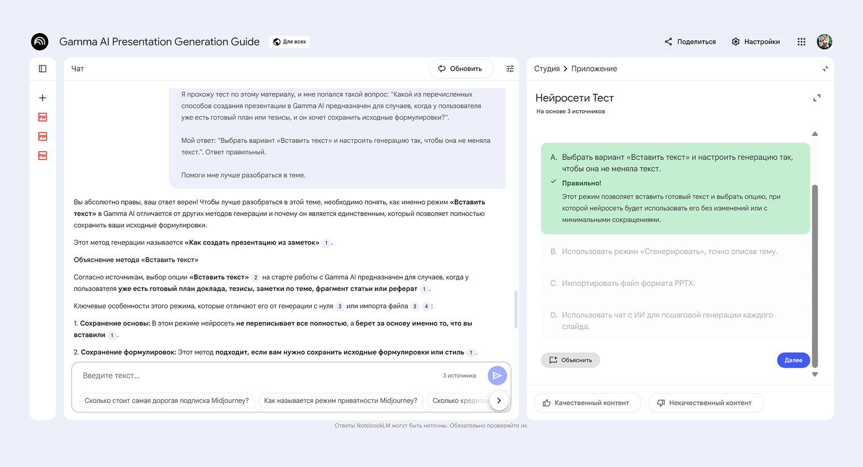Go to next question with Далее

793,360
